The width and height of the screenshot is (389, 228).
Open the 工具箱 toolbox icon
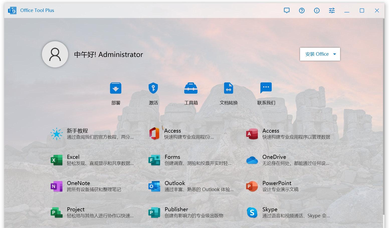click(191, 88)
